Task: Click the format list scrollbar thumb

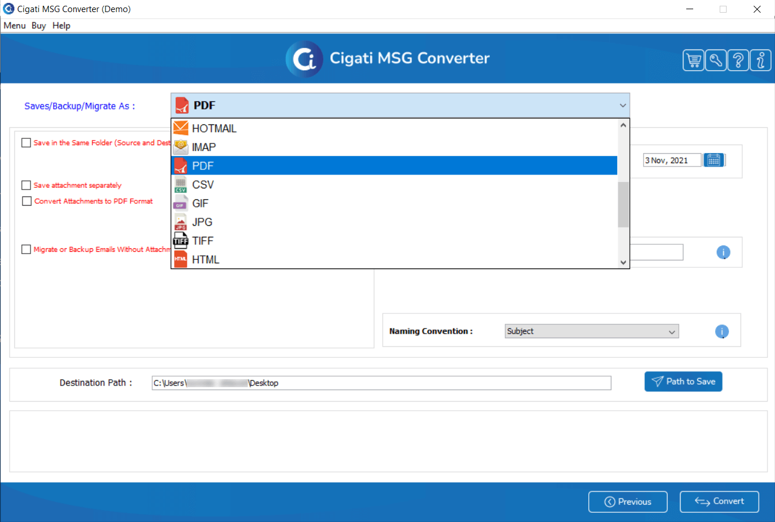Action: [623, 205]
